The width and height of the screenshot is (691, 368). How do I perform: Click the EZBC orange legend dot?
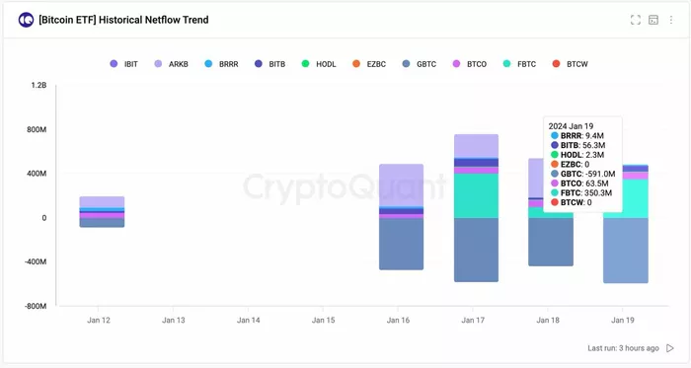pos(356,64)
